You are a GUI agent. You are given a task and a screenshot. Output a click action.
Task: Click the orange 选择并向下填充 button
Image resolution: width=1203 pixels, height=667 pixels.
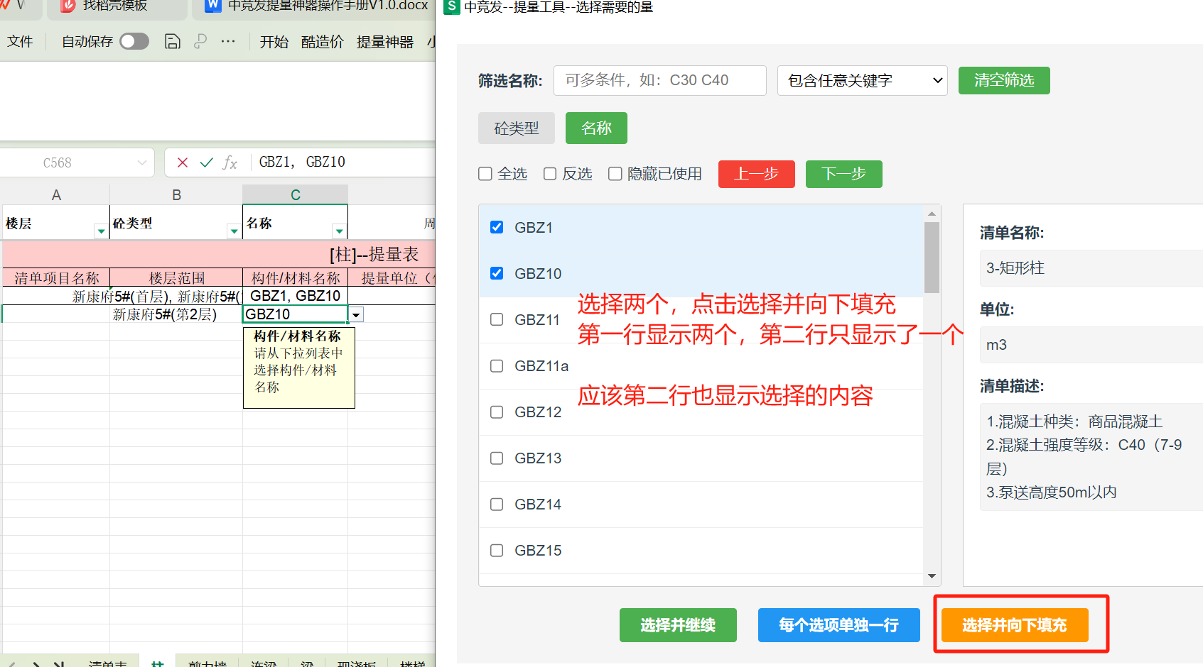pyautogui.click(x=1014, y=625)
